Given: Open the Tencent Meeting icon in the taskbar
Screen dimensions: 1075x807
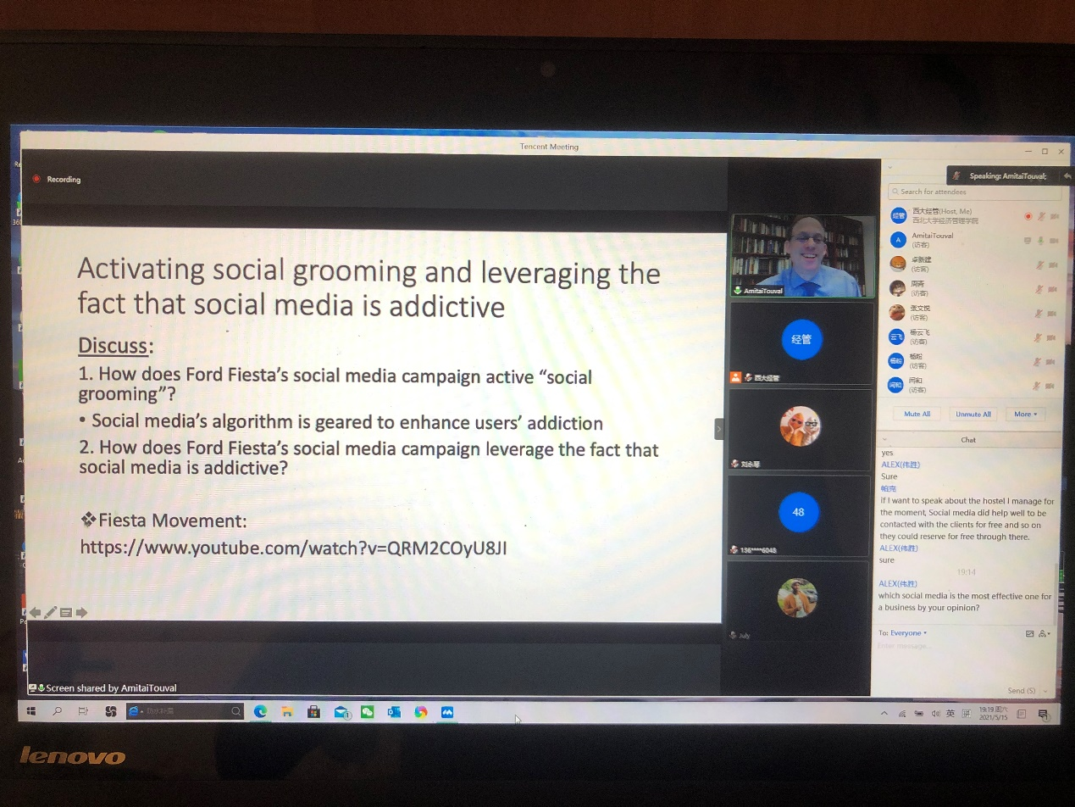Looking at the screenshot, I should (x=447, y=712).
